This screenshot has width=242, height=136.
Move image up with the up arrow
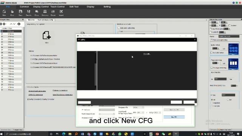tap(11, 24)
